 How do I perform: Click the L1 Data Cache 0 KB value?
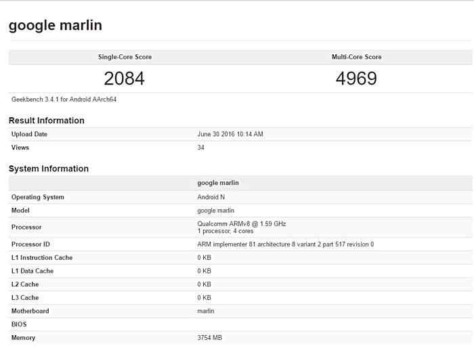[x=204, y=271]
